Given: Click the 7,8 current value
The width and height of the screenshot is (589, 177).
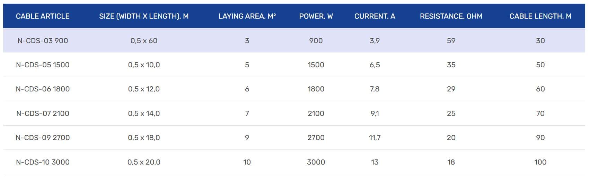Looking at the screenshot, I should click(375, 89).
